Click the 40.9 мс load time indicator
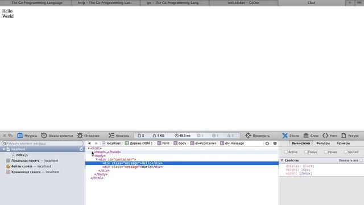This screenshot has width=364, height=205. [183, 136]
